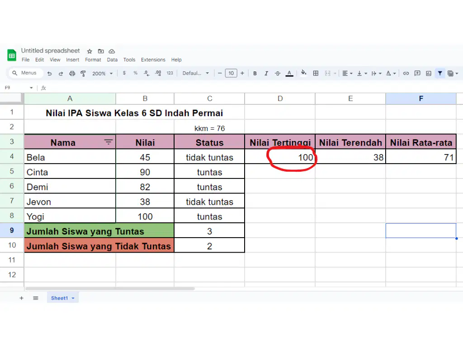Decrease font size with minus button
Screen dimensions: 463x347
(x=220, y=73)
